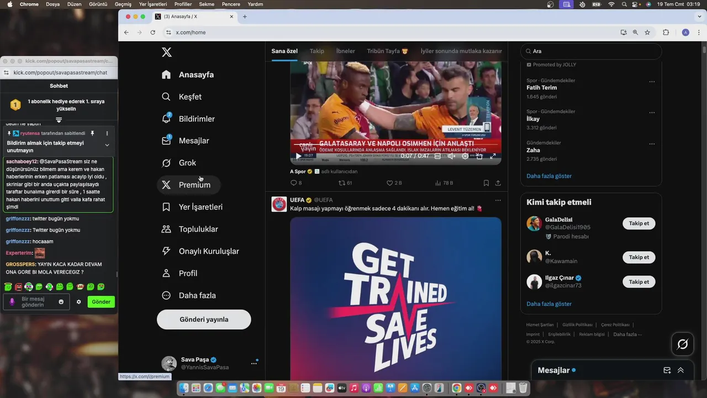Switch to the Tribün Tayfa tab
Screen dimensions: 707x398
[x=387, y=51]
